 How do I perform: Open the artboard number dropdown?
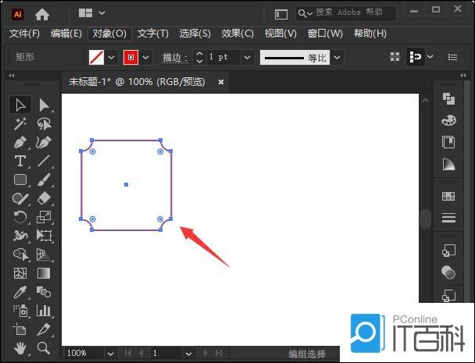point(188,354)
